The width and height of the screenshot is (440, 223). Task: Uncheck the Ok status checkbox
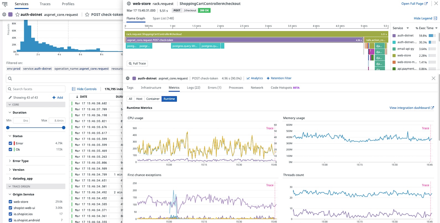(x=10, y=149)
